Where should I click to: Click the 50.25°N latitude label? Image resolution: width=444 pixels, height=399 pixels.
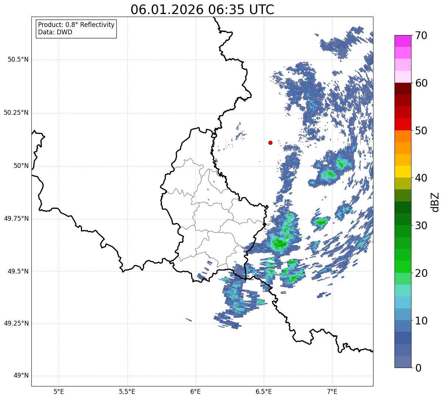[16, 113]
